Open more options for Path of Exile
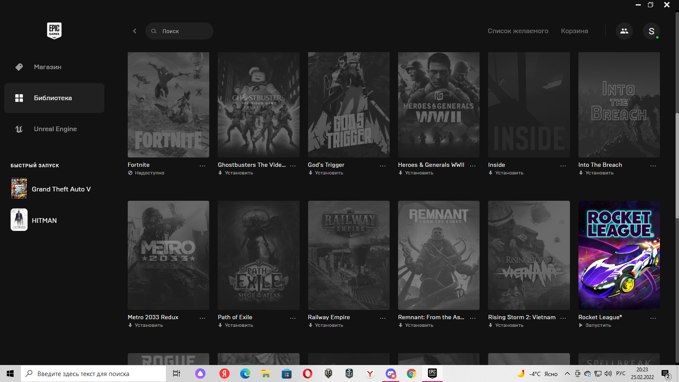Screen dimensions: 679x382 [293, 318]
